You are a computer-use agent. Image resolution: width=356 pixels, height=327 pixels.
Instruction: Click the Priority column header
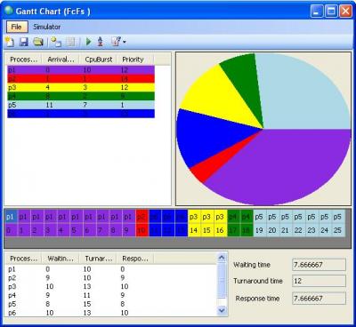[135, 60]
